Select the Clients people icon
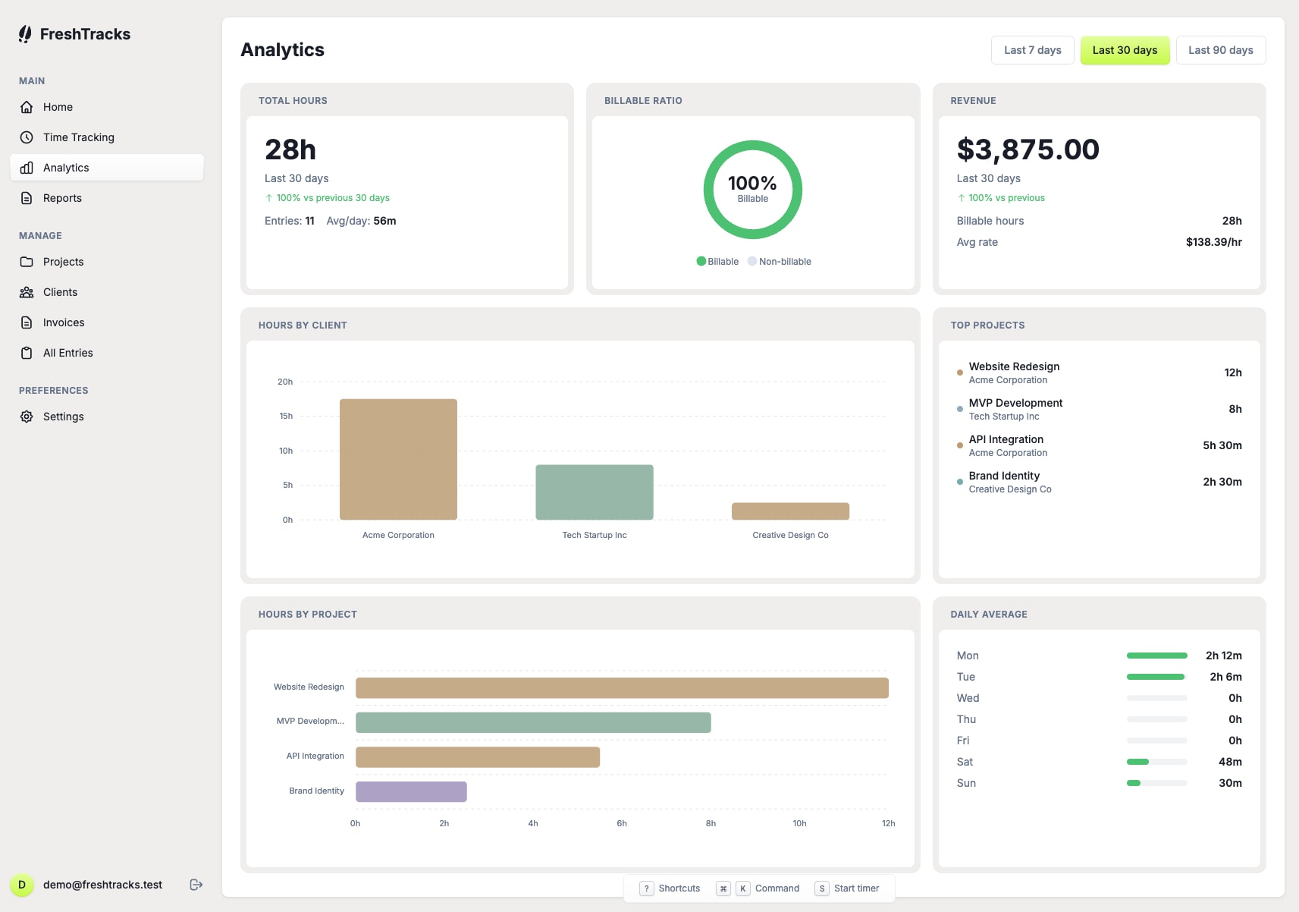Viewport: 1299px width, 912px height. pos(27,291)
